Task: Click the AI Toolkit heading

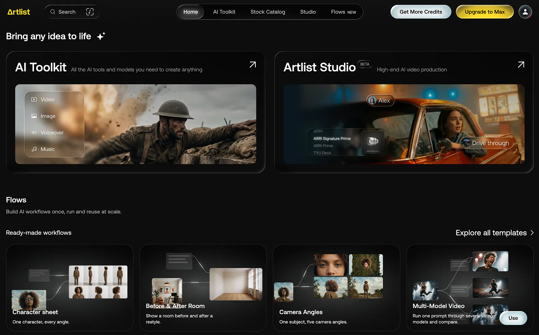Action: pyautogui.click(x=41, y=67)
